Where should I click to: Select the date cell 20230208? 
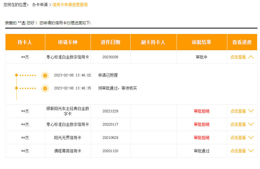(110, 57)
